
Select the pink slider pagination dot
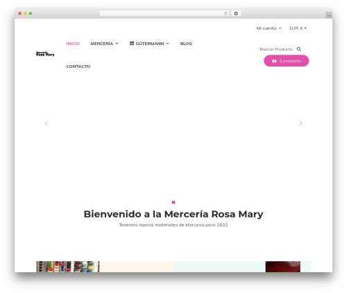[x=173, y=202]
